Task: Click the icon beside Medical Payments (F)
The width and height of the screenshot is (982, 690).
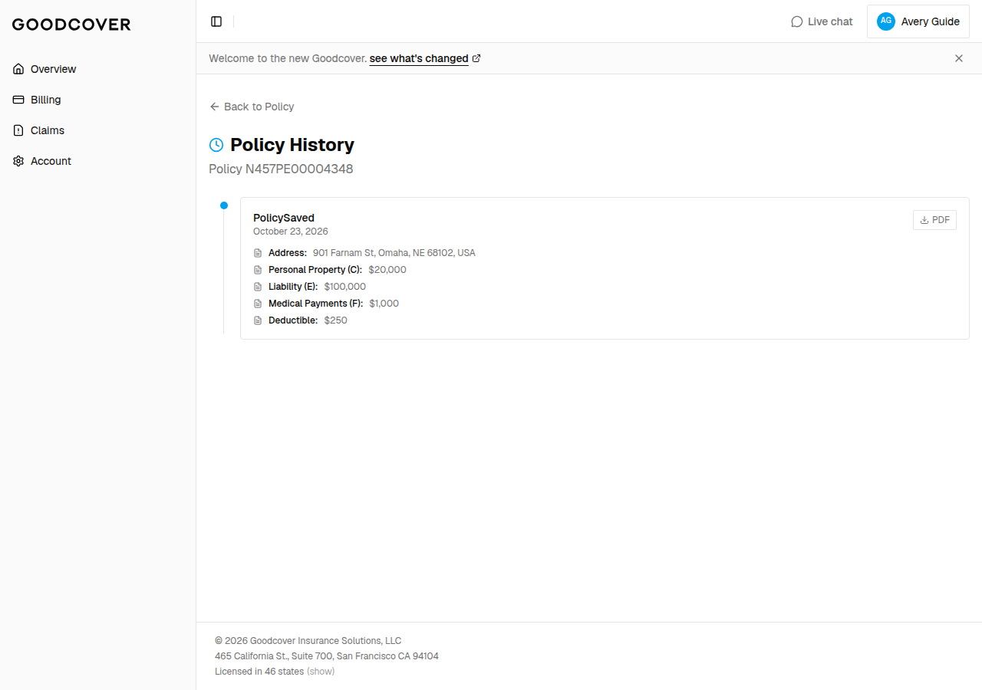Action: coord(258,304)
